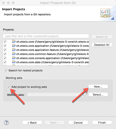
Task: Click the folder icon of ch.elexis.core project
Action: tap(14, 41)
